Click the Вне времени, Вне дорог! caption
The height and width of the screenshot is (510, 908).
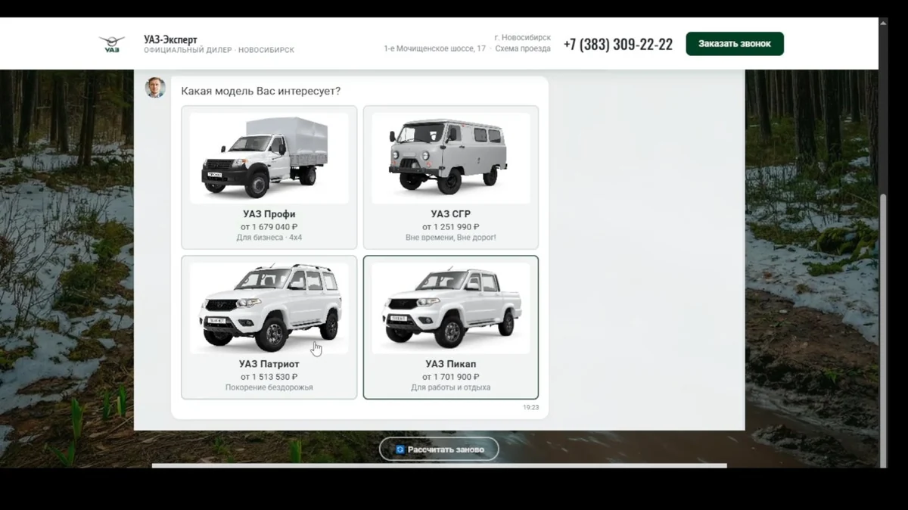click(x=451, y=238)
